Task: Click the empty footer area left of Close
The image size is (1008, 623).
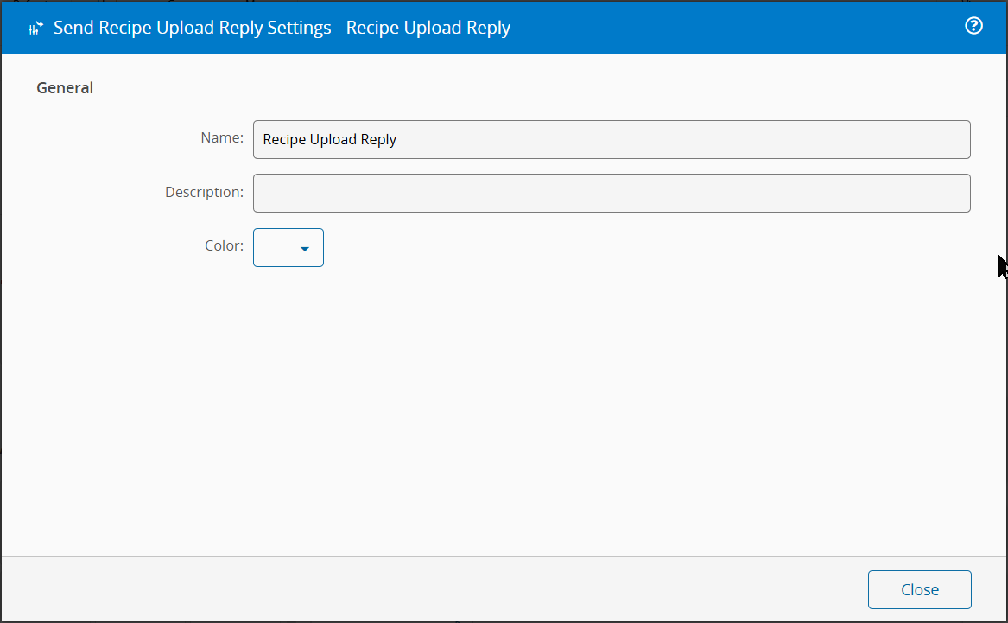Action: coord(432,589)
